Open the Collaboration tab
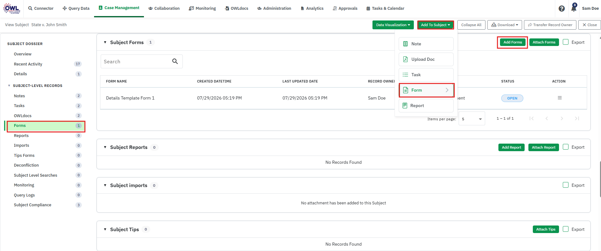This screenshot has height=251, width=601. tap(164, 9)
